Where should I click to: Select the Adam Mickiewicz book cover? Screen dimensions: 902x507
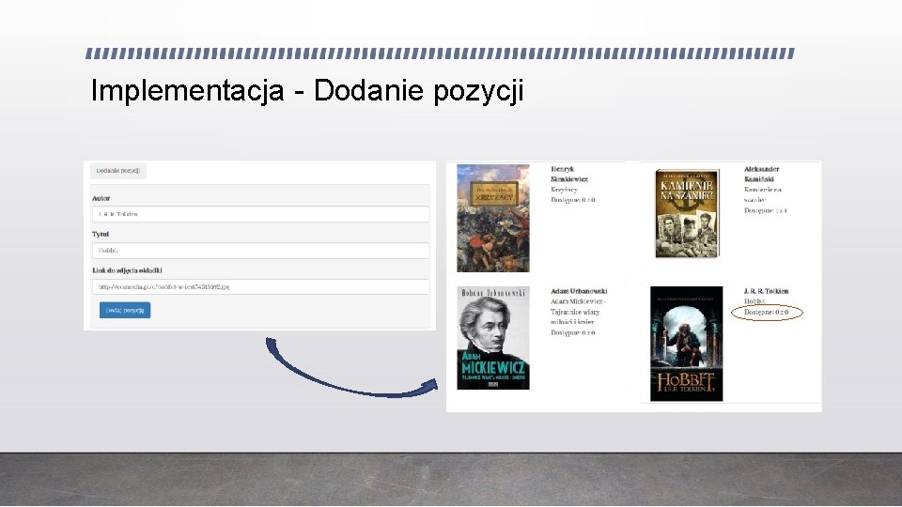click(x=493, y=338)
